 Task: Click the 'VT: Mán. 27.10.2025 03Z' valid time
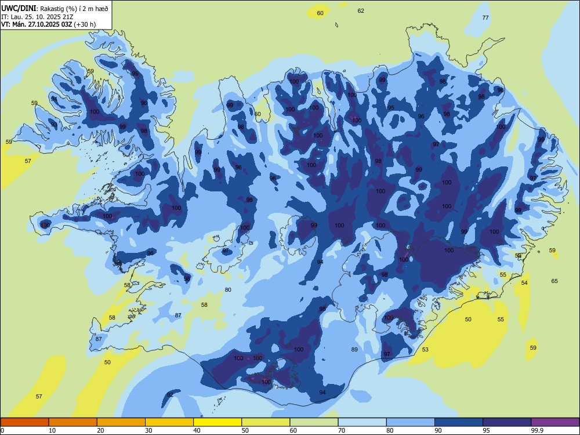pos(37,24)
